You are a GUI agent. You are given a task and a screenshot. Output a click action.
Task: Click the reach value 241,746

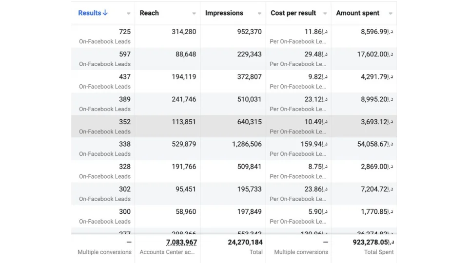point(184,99)
